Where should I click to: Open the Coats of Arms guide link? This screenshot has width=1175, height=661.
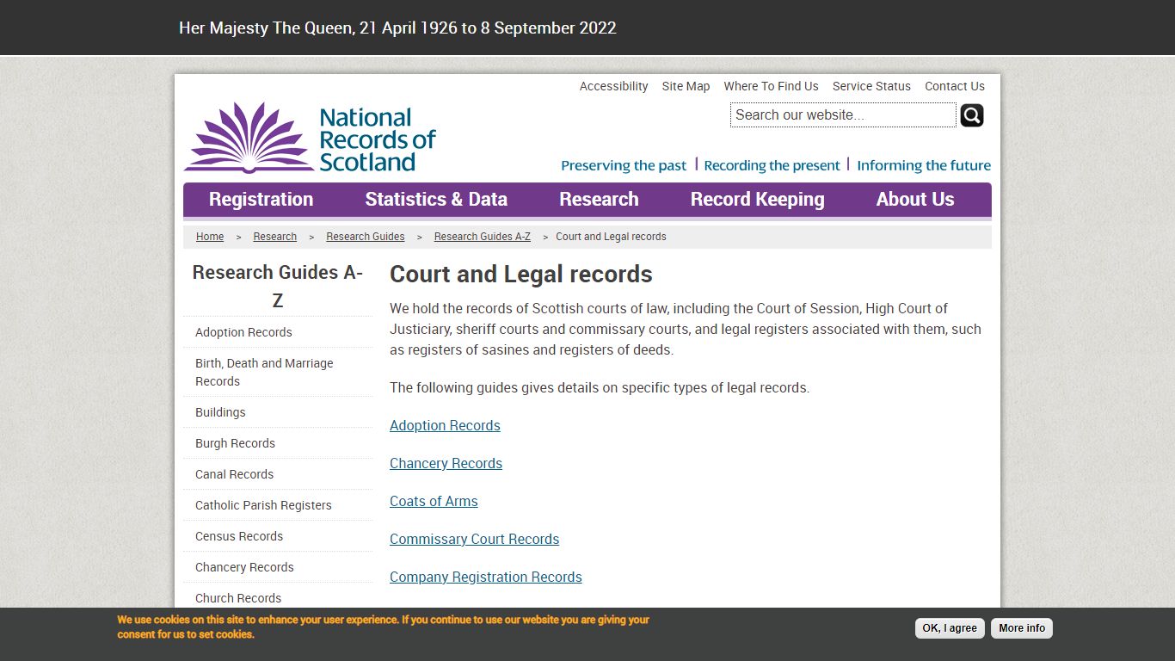[x=434, y=501]
